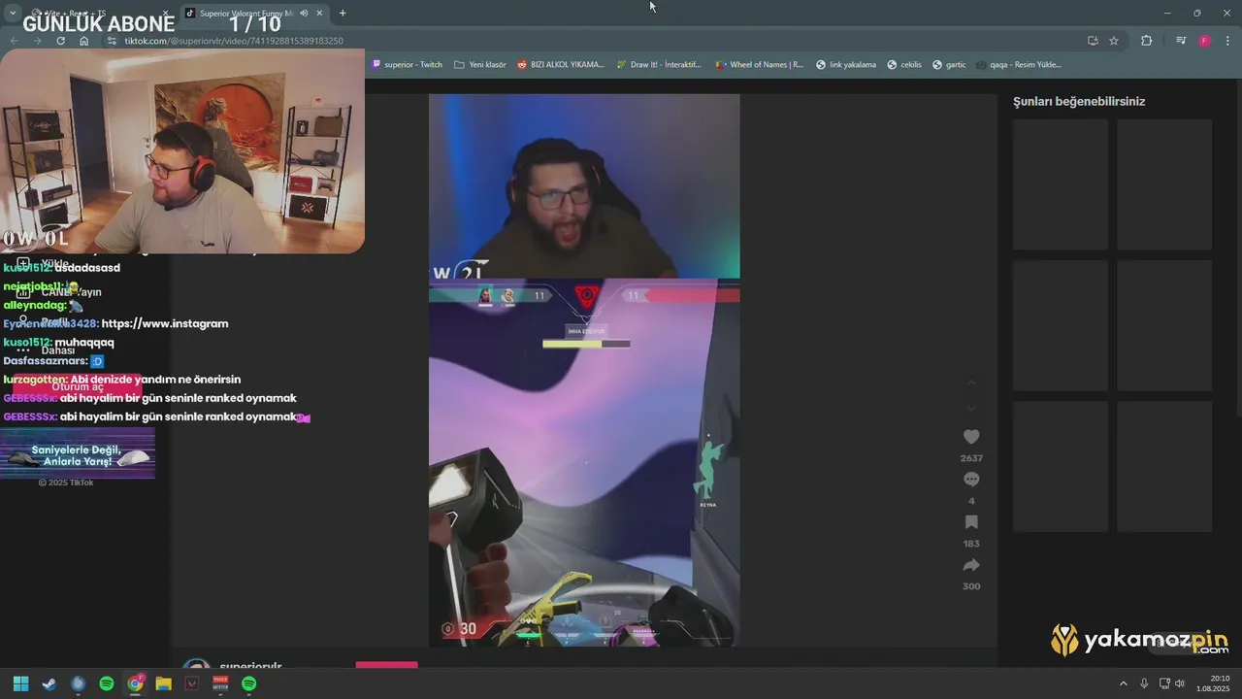Bookmark this page with star icon
This screenshot has height=699, width=1242.
pos(1114,41)
